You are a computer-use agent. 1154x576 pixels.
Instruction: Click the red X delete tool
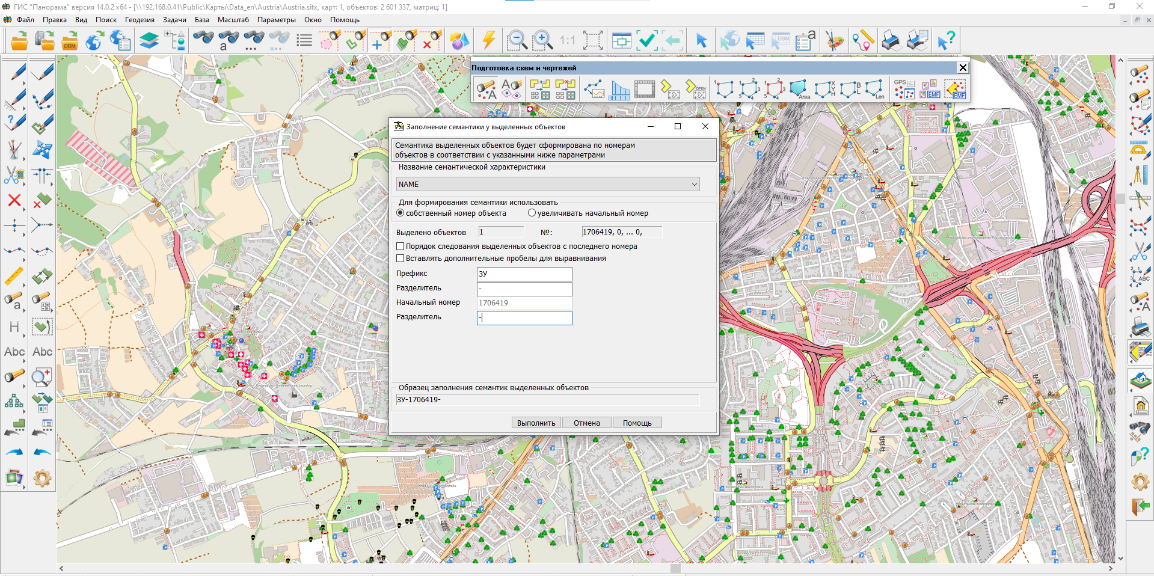coord(14,200)
